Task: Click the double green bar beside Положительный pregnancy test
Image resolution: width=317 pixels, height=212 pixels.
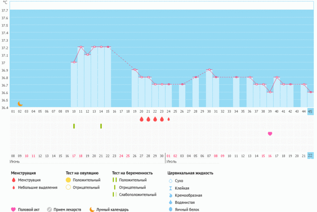Action: click(114, 180)
